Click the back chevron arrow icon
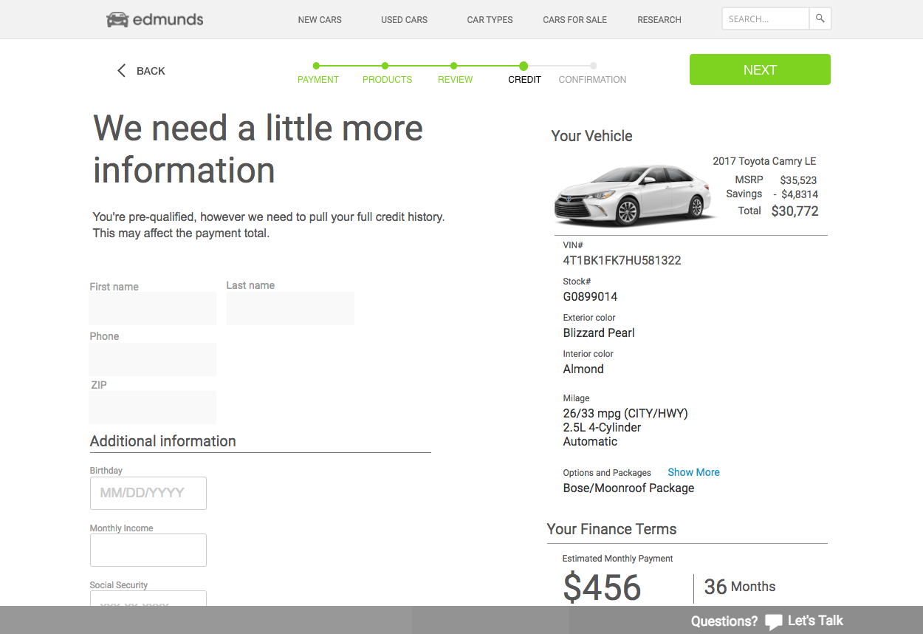This screenshot has width=923, height=634. click(122, 71)
